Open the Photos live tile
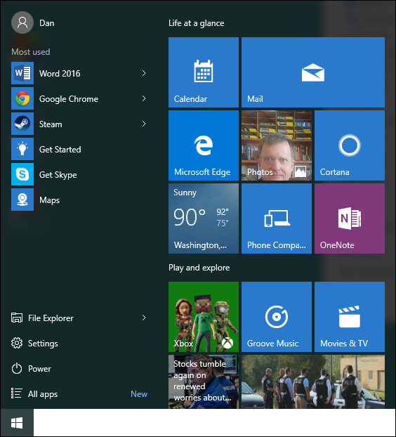Image resolution: width=396 pixels, height=437 pixels. click(277, 145)
